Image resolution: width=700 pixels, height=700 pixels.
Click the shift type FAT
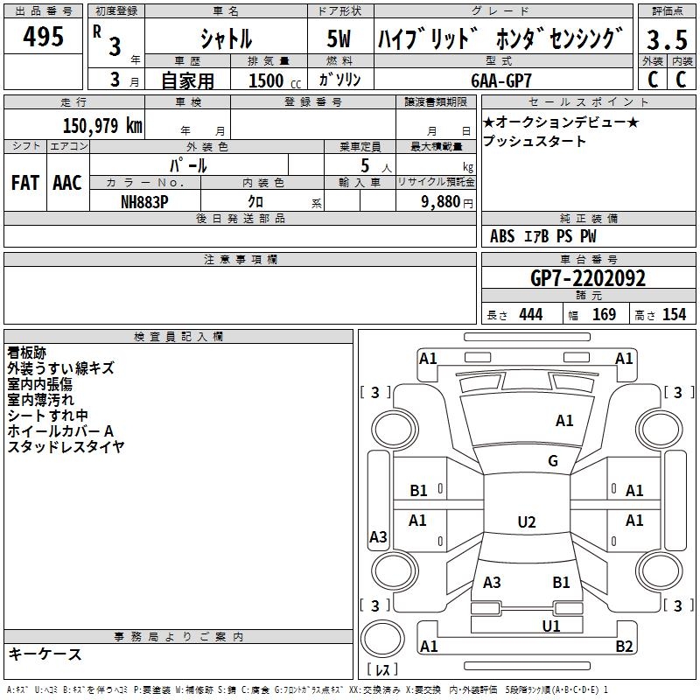click(25, 183)
